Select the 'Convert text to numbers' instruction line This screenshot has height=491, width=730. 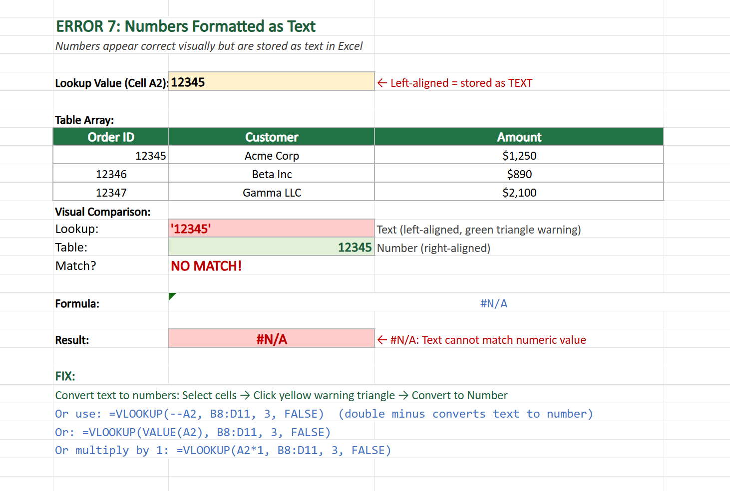coord(281,395)
